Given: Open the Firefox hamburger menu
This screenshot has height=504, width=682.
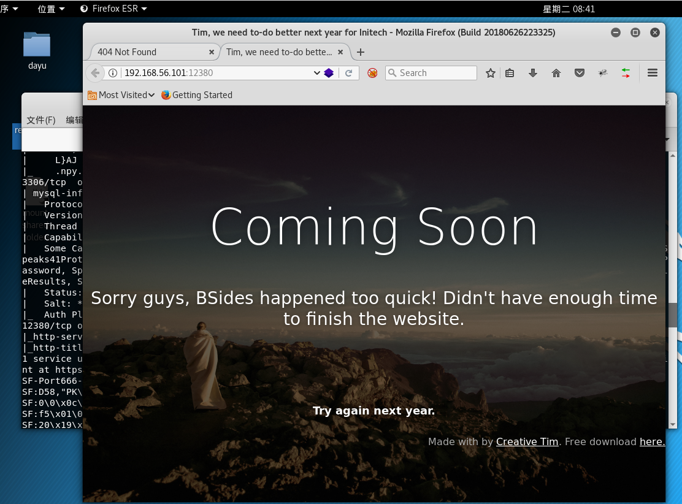Looking at the screenshot, I should tap(653, 73).
